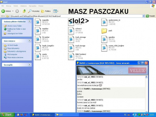The image size is (156, 117).
Task: Expand hidden tray icons arrow
Action: pos(134,115)
